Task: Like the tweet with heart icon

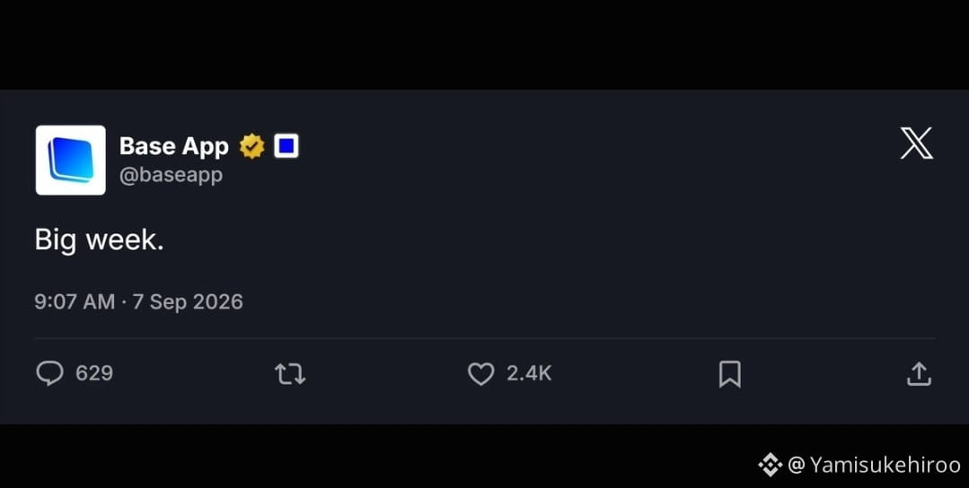Action: [x=480, y=374]
